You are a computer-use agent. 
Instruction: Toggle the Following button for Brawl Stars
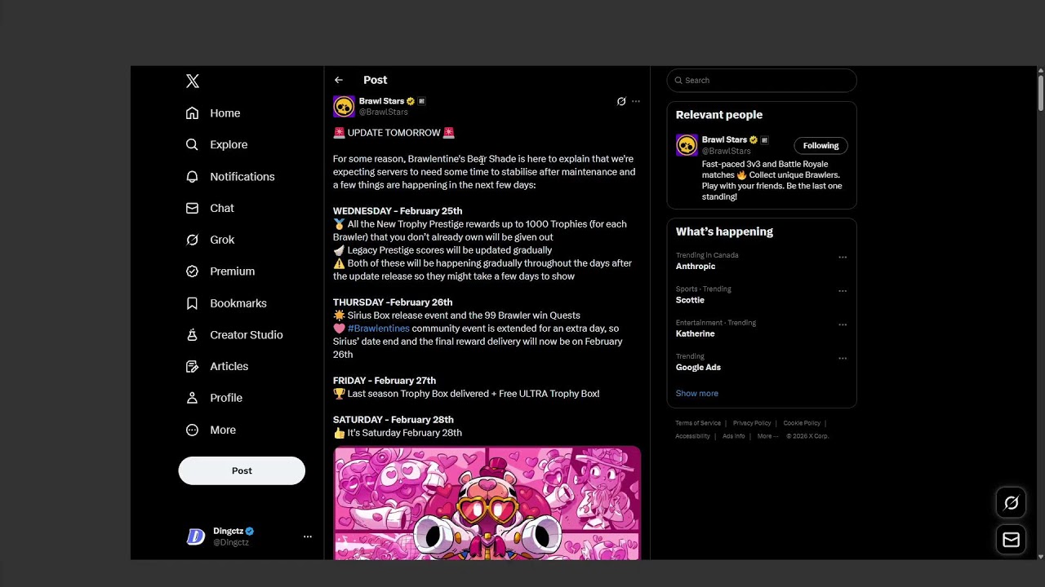point(820,146)
